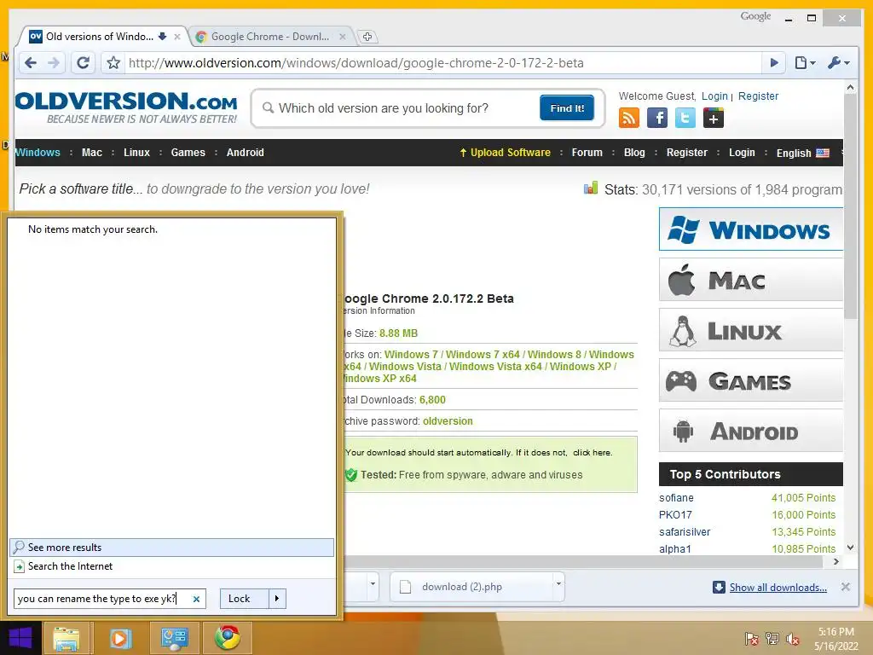Open Windows Media Player from taskbar
873x655 pixels.
[x=119, y=638]
